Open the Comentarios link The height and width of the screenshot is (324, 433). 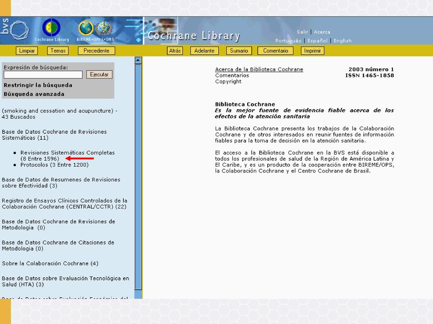232,76
